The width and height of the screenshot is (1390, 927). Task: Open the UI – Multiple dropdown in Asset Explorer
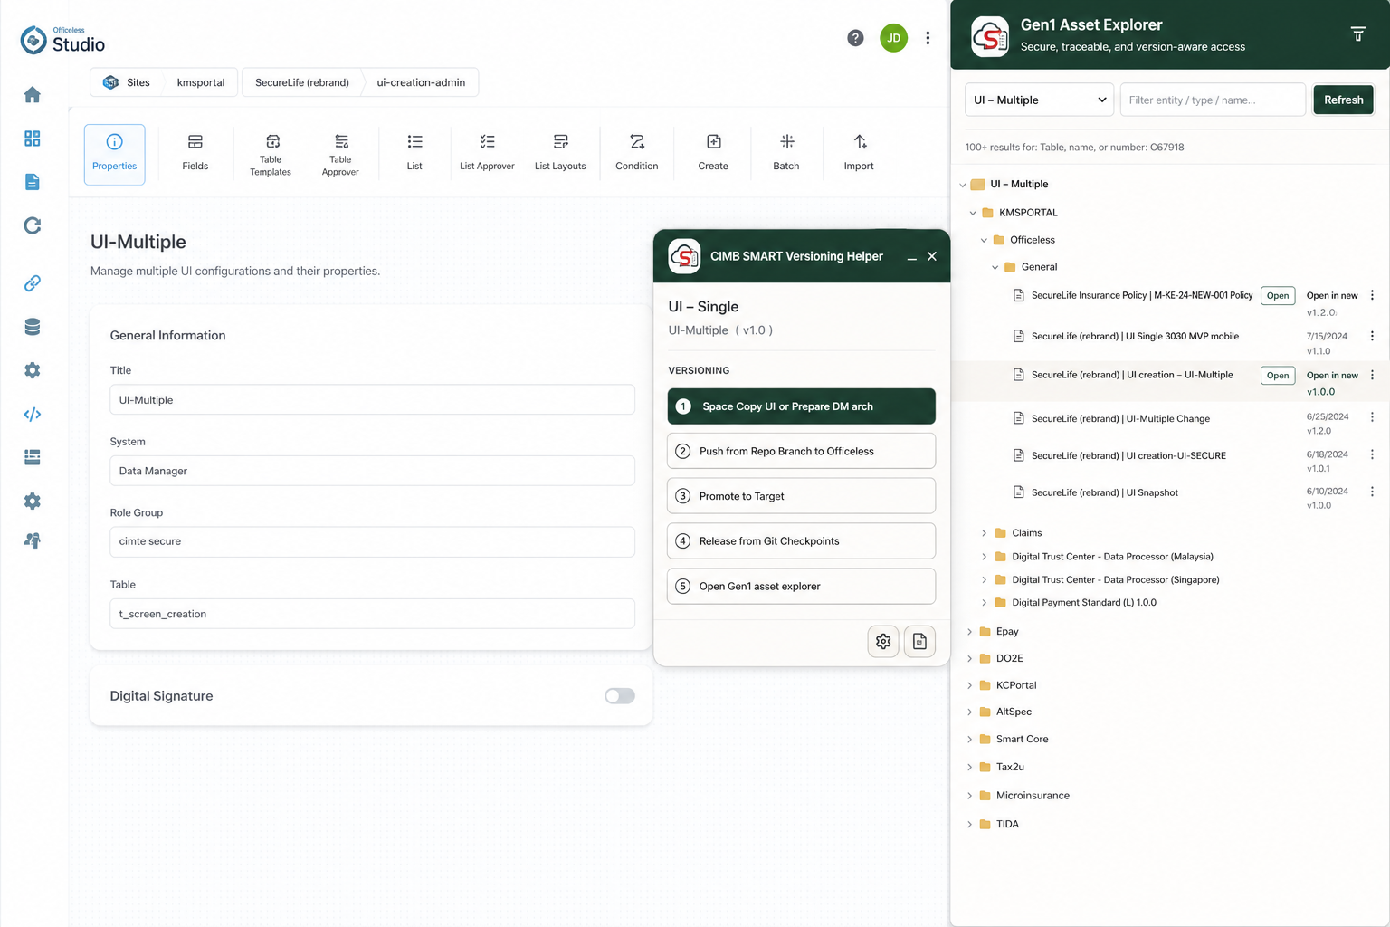click(1039, 100)
